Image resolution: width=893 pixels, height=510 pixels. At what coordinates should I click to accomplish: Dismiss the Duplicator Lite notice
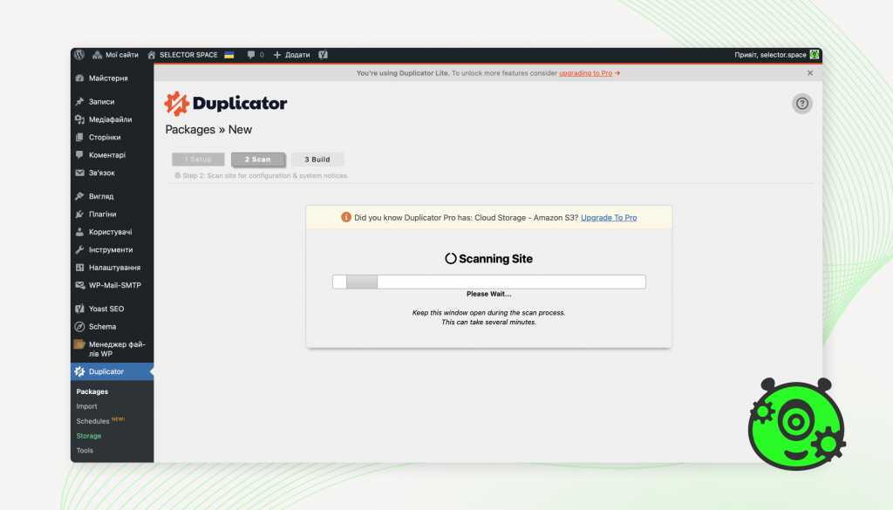[809, 73]
